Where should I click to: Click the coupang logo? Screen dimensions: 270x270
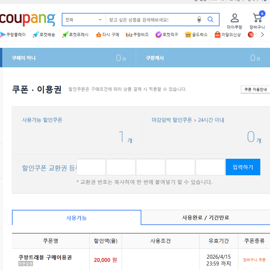tap(28, 19)
